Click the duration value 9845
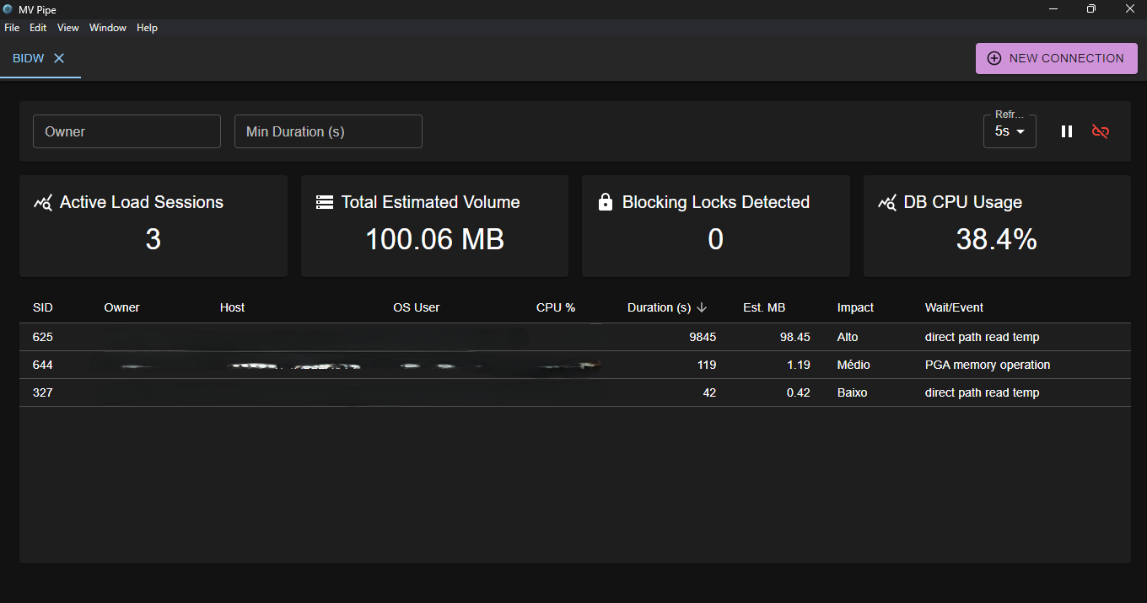1147x603 pixels. coord(702,337)
